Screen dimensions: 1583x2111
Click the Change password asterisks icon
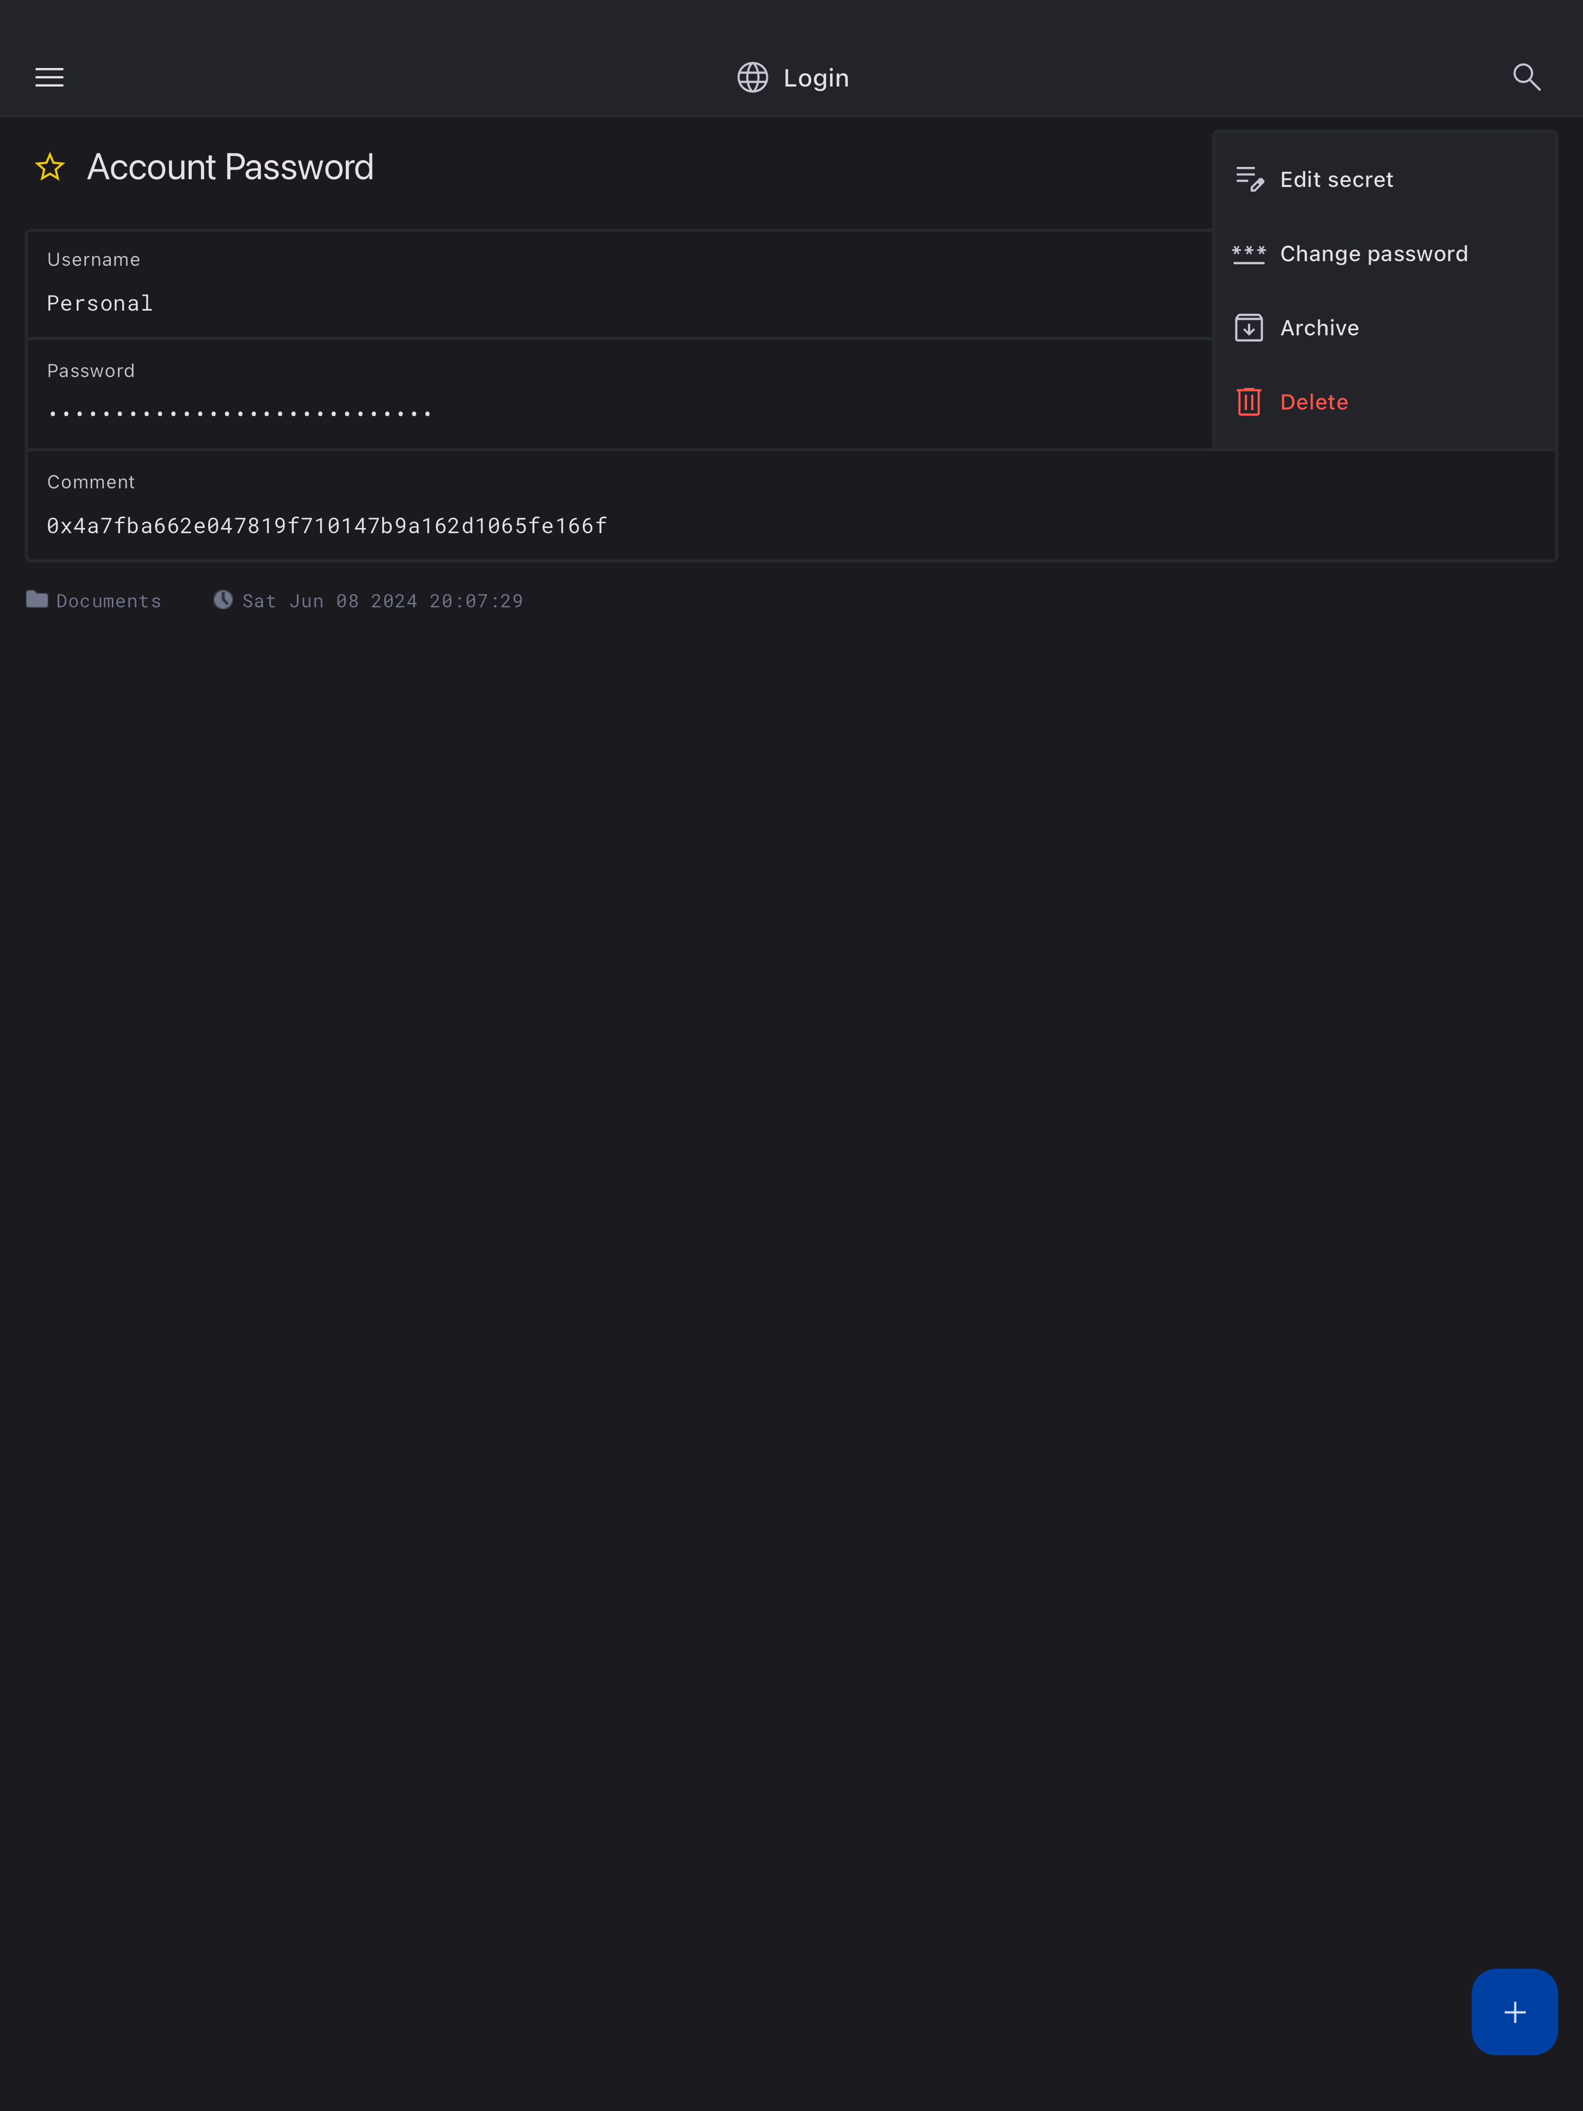pos(1249,254)
